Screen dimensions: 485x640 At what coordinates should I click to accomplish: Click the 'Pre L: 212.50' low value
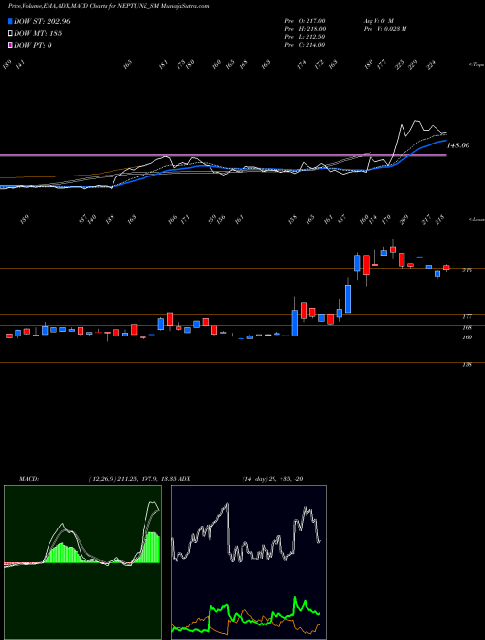coord(305,37)
